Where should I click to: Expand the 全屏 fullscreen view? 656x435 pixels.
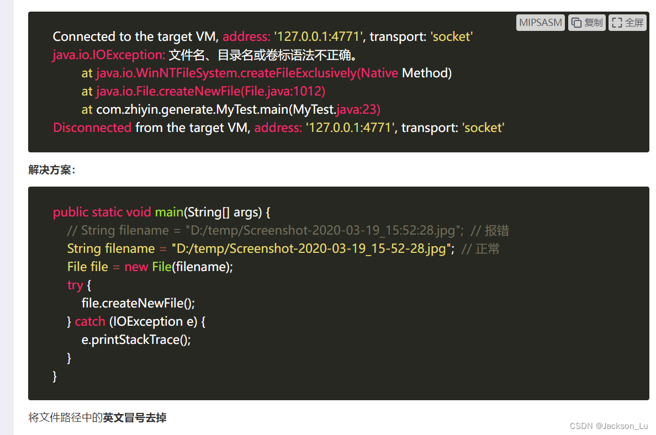click(x=627, y=22)
